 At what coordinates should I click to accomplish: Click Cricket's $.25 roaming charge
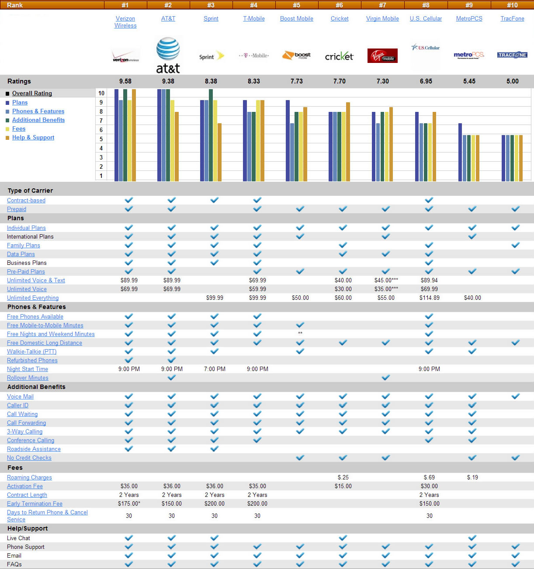(343, 478)
